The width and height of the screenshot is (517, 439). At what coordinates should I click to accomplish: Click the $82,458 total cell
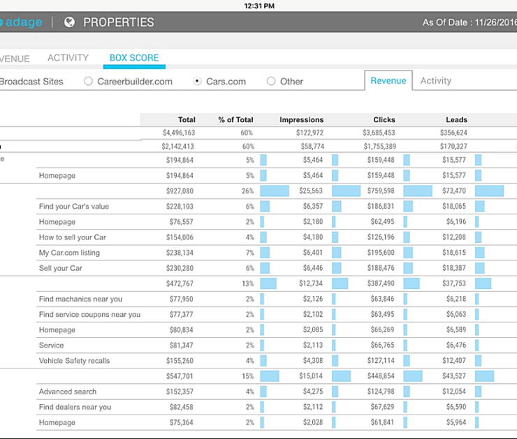click(x=182, y=408)
